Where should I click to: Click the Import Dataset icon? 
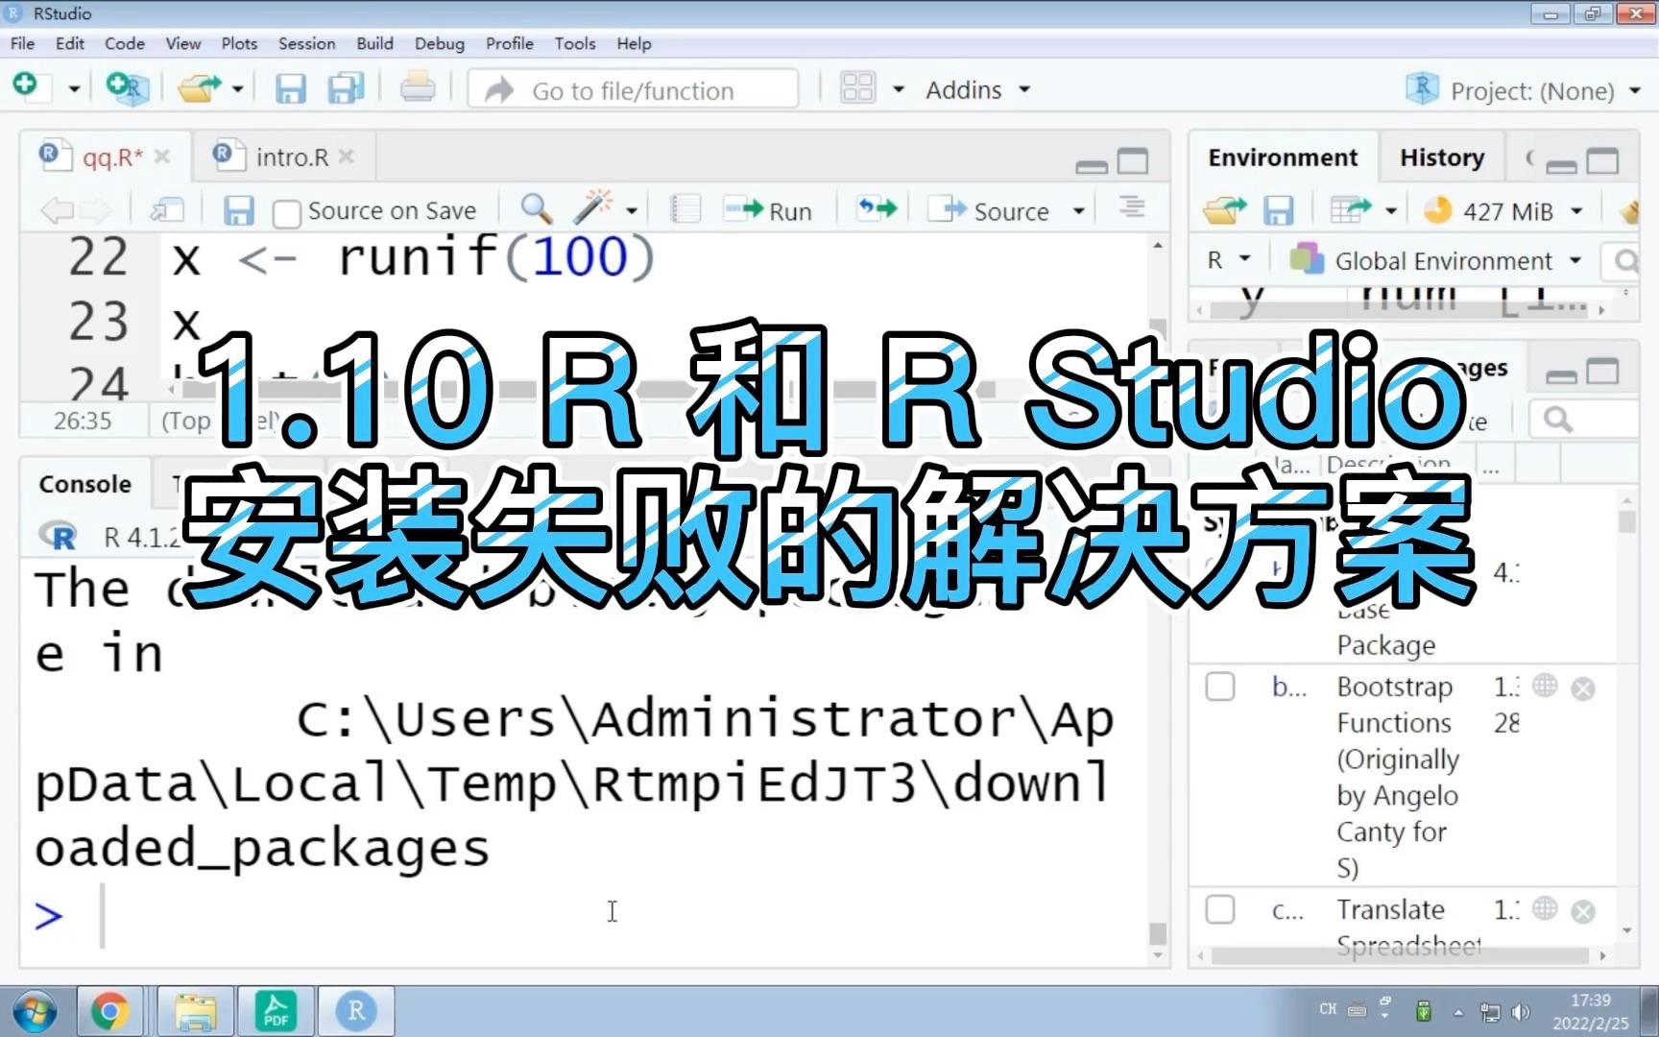click(1351, 209)
